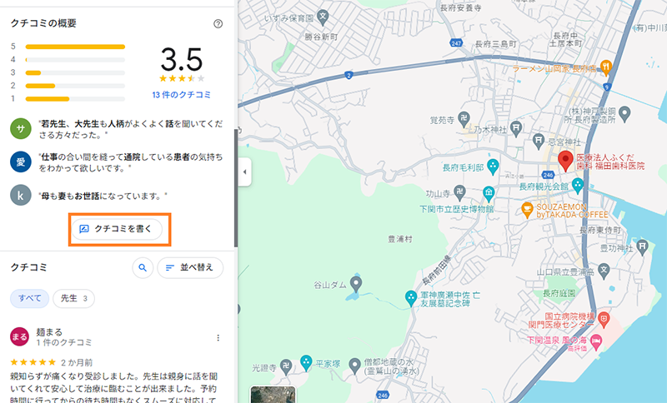The height and width of the screenshot is (403, 667).
Task: Click the クチコミを書く button
Action: click(x=117, y=229)
